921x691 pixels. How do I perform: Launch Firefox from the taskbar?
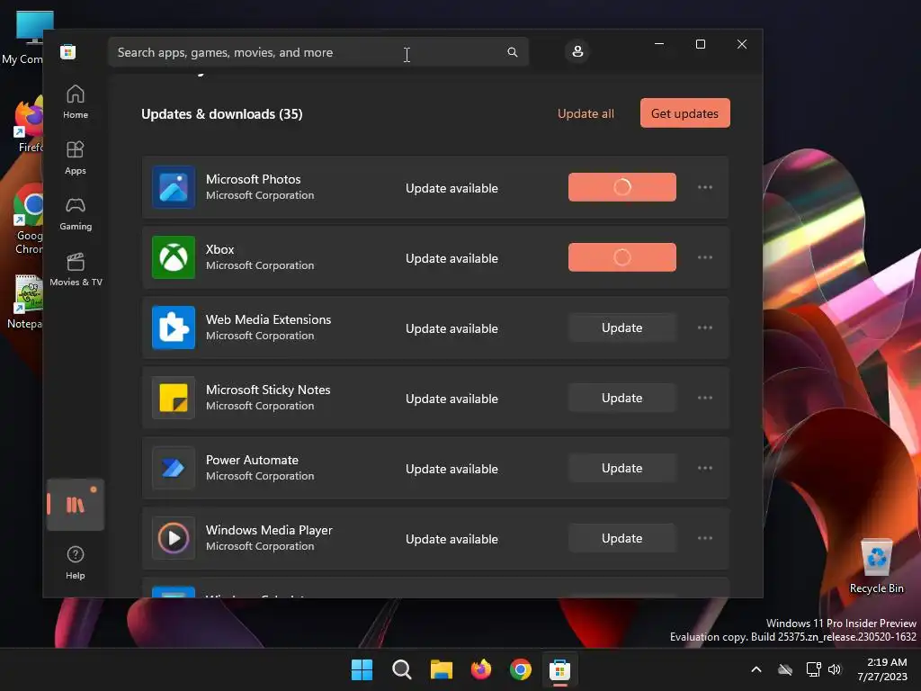pyautogui.click(x=481, y=669)
